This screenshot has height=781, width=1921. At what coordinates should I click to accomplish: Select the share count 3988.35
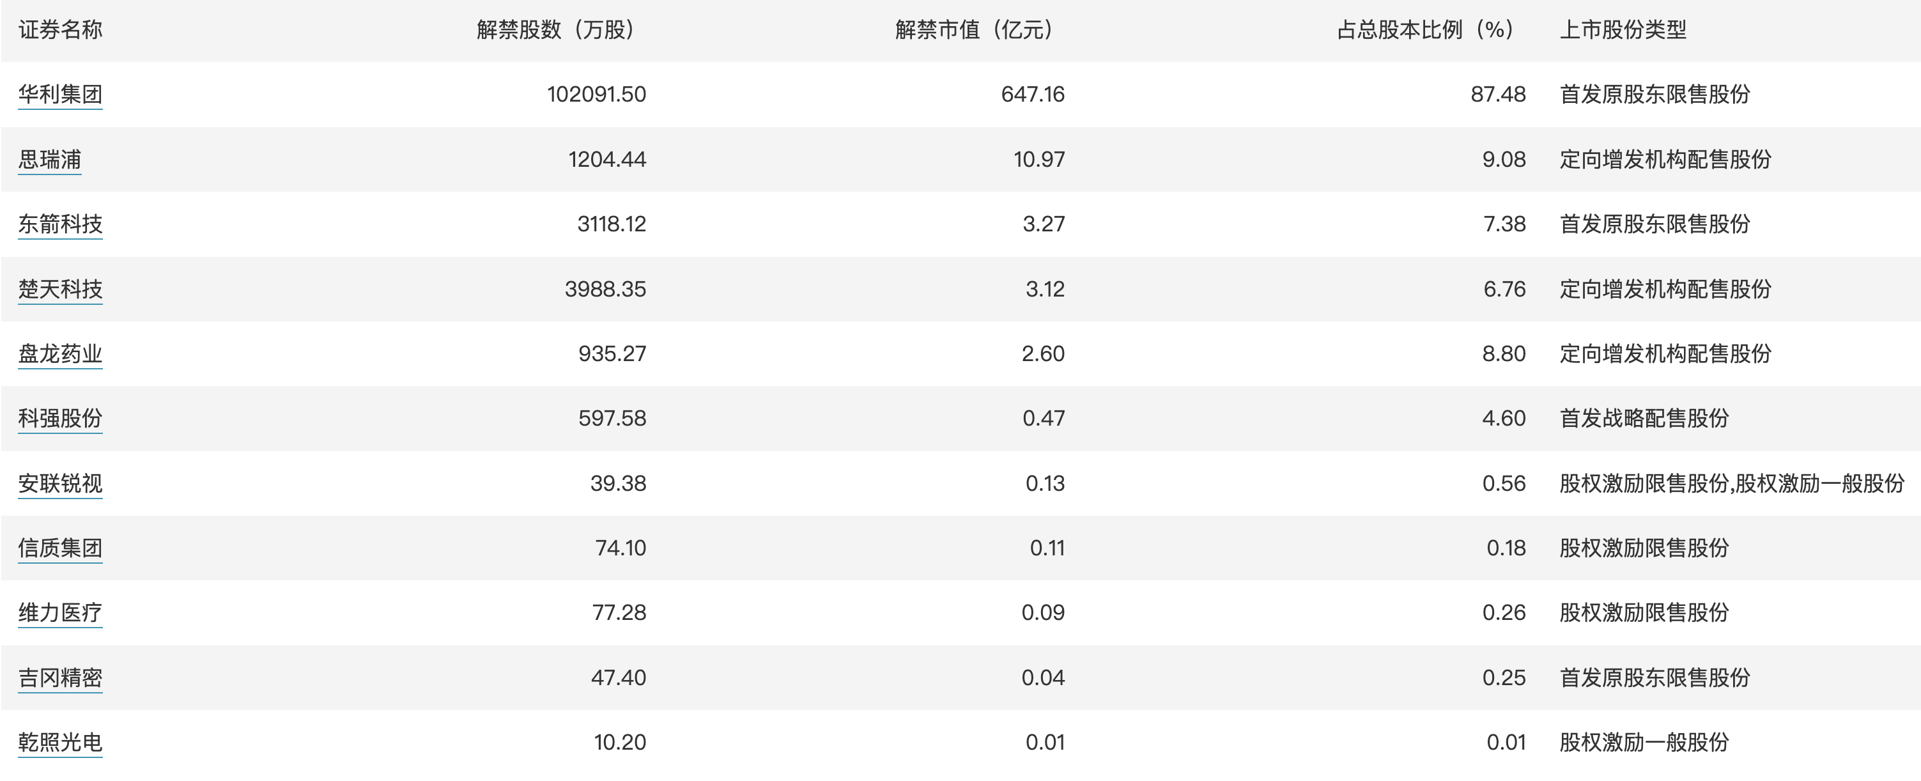click(606, 289)
